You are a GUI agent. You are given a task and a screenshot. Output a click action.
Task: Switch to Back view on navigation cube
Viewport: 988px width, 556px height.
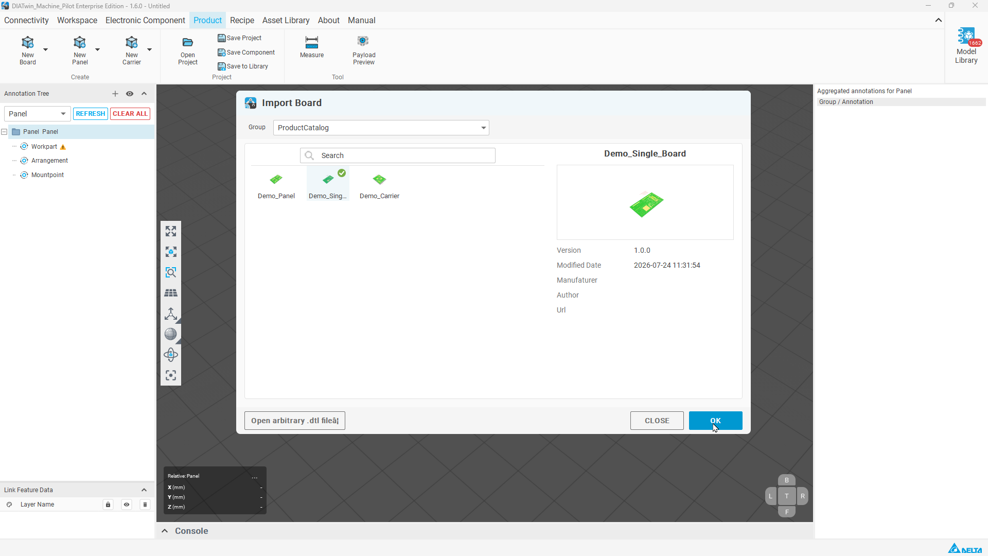pyautogui.click(x=787, y=480)
